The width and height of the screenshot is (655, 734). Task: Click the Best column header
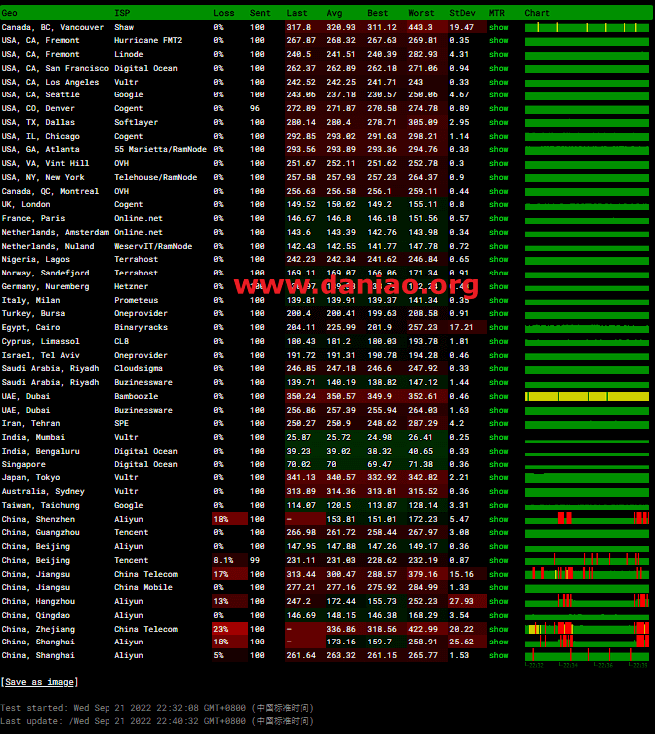(377, 13)
